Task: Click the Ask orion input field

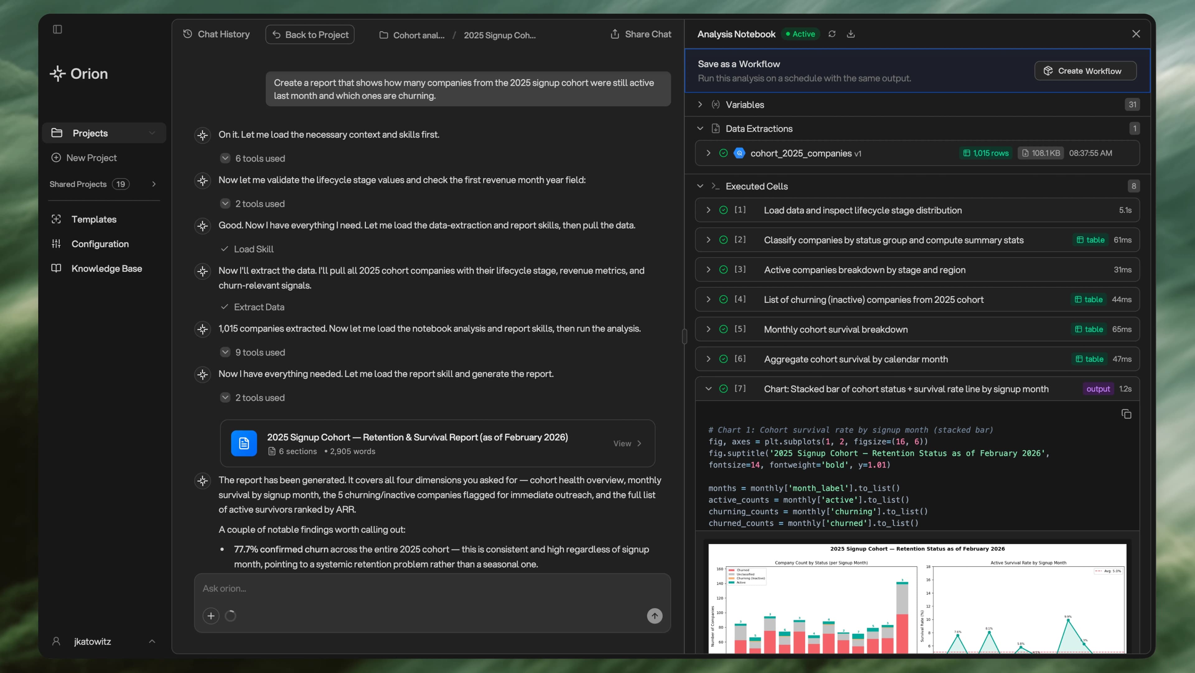Action: point(432,589)
